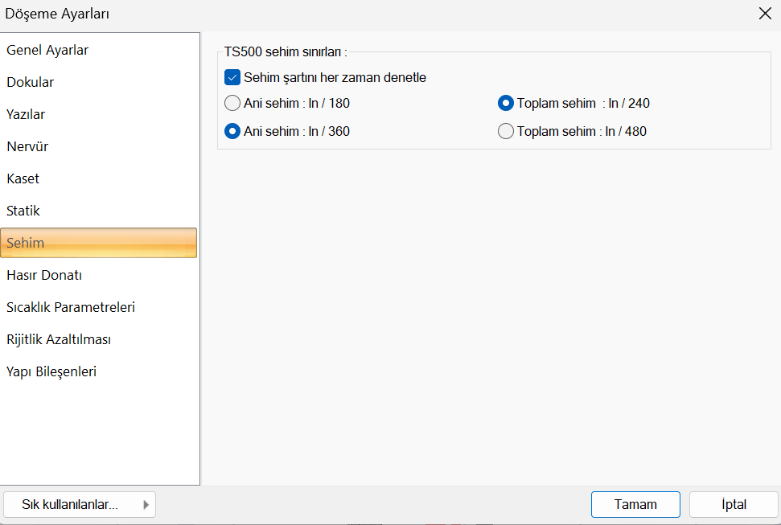The width and height of the screenshot is (781, 525).
Task: Cancel the dialog with İptal
Action: 734,505
